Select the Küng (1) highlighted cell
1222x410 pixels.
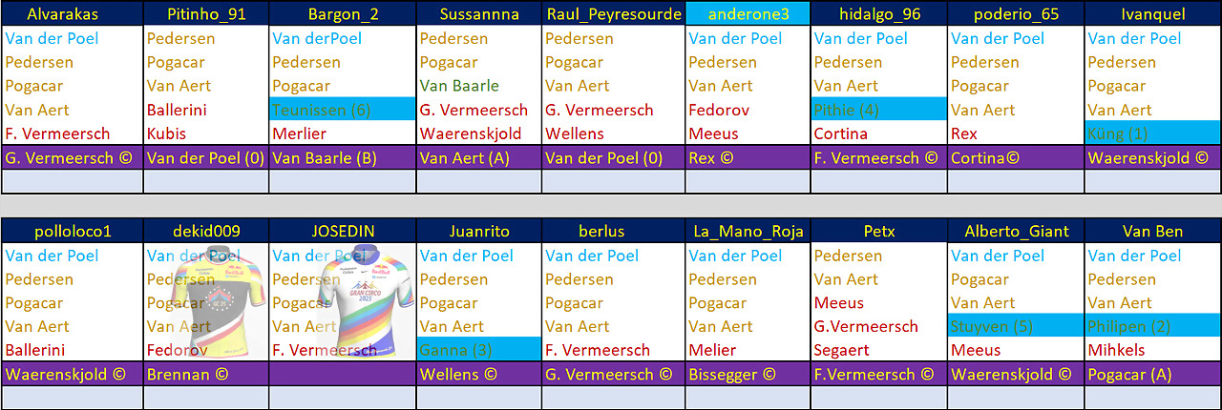(1152, 133)
